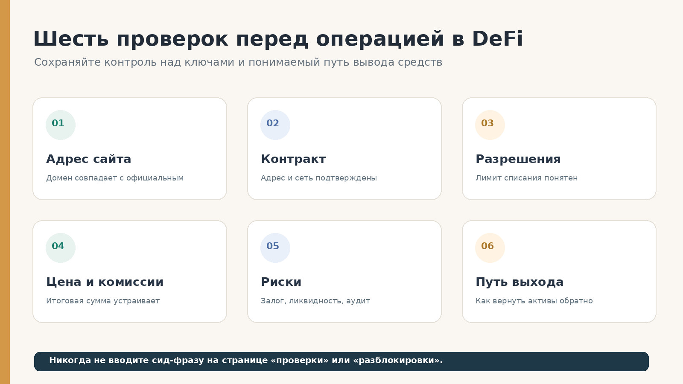The height and width of the screenshot is (384, 683).
Task: Select the «Контракт» card heading
Action: pos(293,159)
